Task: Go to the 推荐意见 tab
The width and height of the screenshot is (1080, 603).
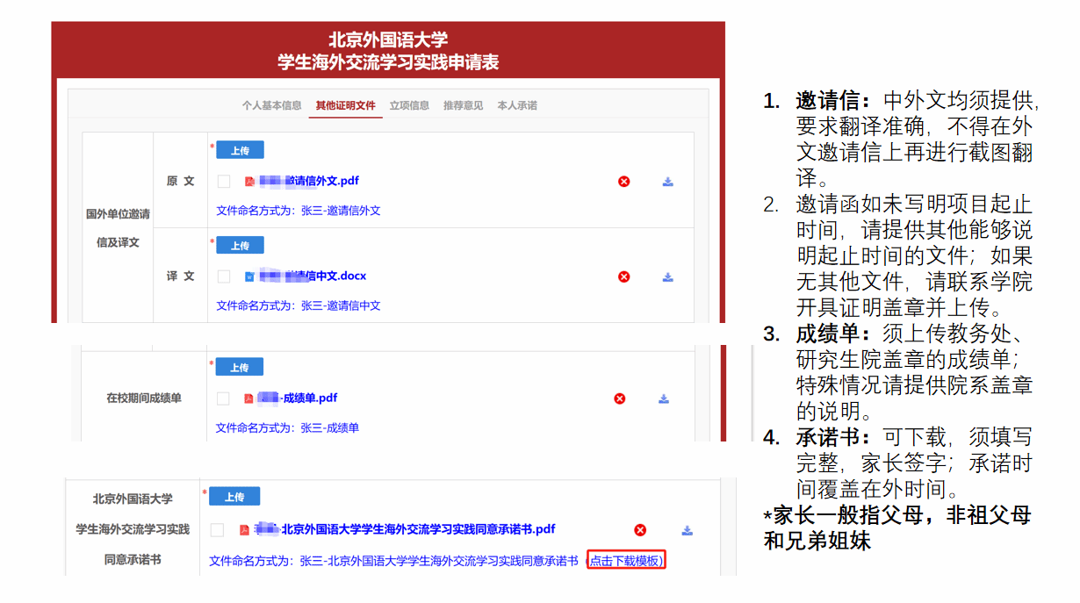Action: [x=463, y=105]
